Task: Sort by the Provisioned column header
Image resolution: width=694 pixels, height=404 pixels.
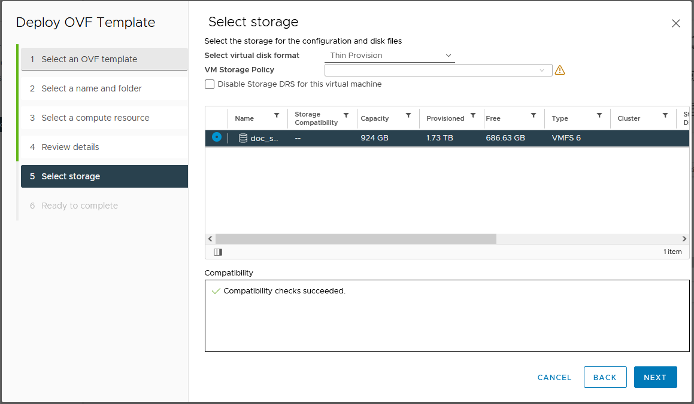Action: click(446, 118)
